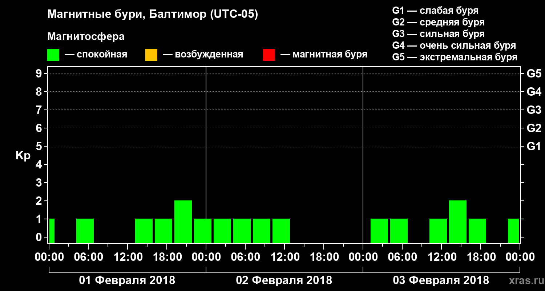Viewport: 545px width, 291px height.
Task: Click the 'Kp' axis label
Action: click(23, 156)
